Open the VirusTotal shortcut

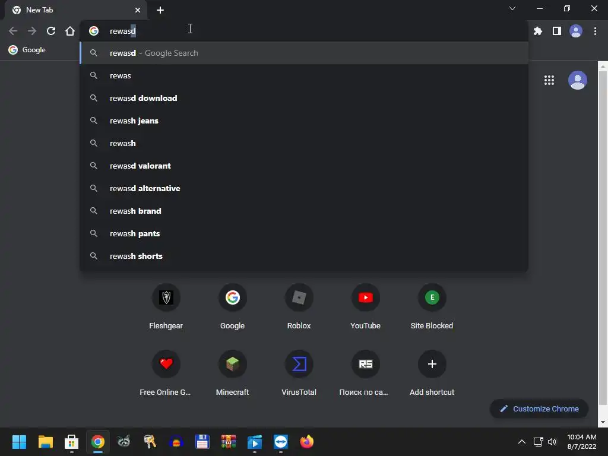coord(299,373)
